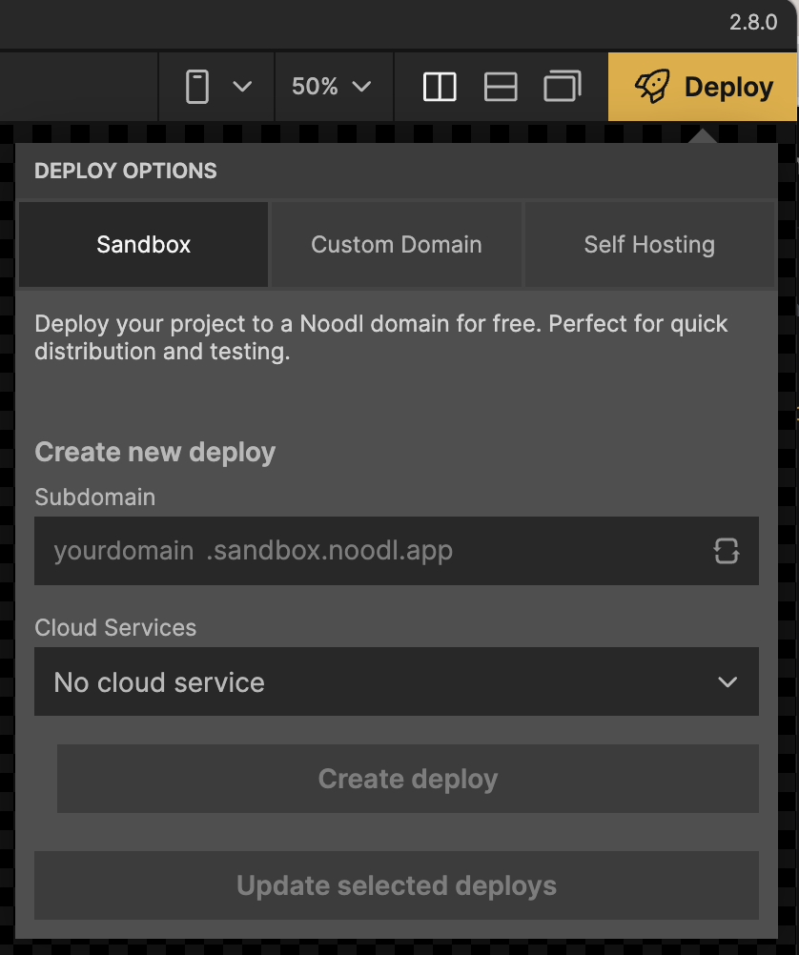Screen dimensions: 799x955
Task: Select the stacked horizontal split layout icon
Action: coord(501,87)
